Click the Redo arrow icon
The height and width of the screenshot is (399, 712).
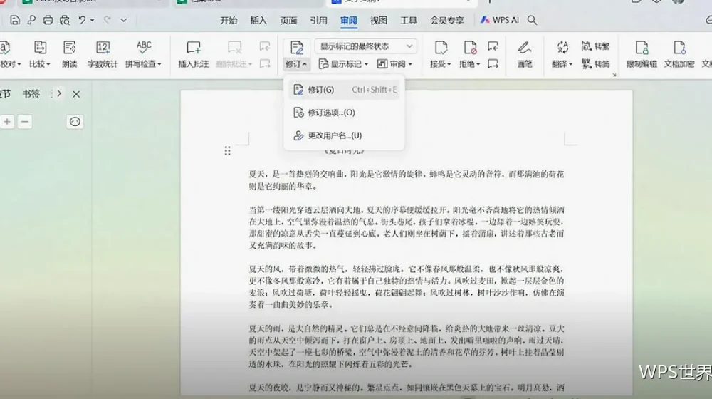[x=108, y=20]
